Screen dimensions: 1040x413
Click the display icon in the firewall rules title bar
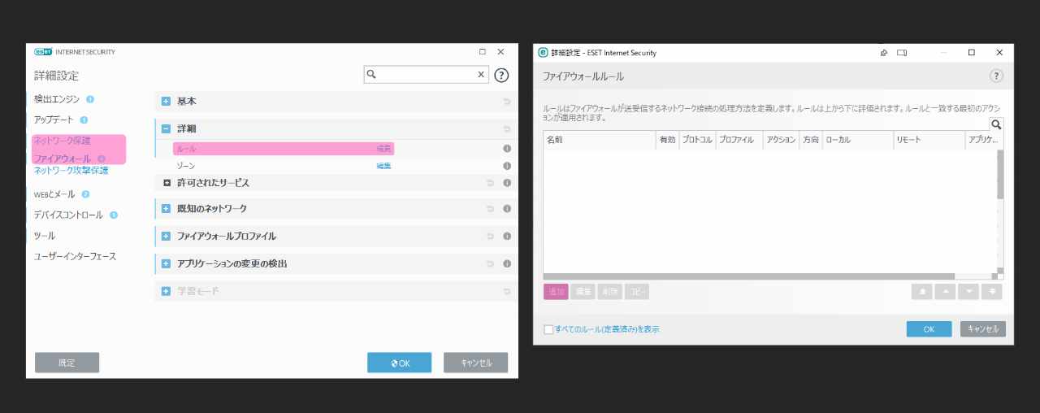[902, 53]
